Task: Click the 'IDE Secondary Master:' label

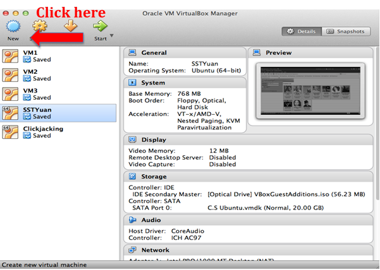Action: (x=167, y=194)
